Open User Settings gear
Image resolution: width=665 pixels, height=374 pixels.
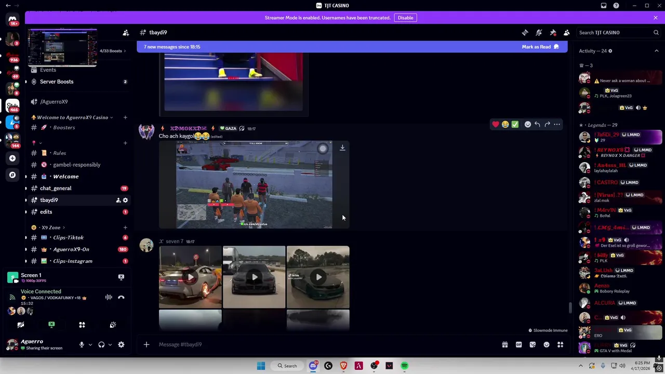pos(121,344)
